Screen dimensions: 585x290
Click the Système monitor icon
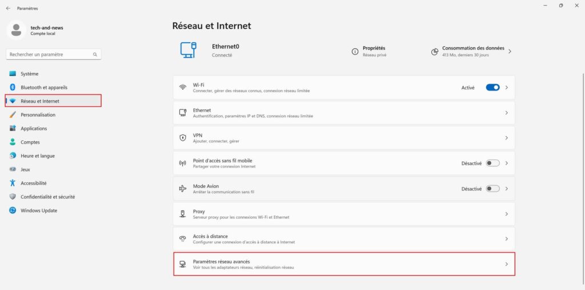tap(13, 73)
